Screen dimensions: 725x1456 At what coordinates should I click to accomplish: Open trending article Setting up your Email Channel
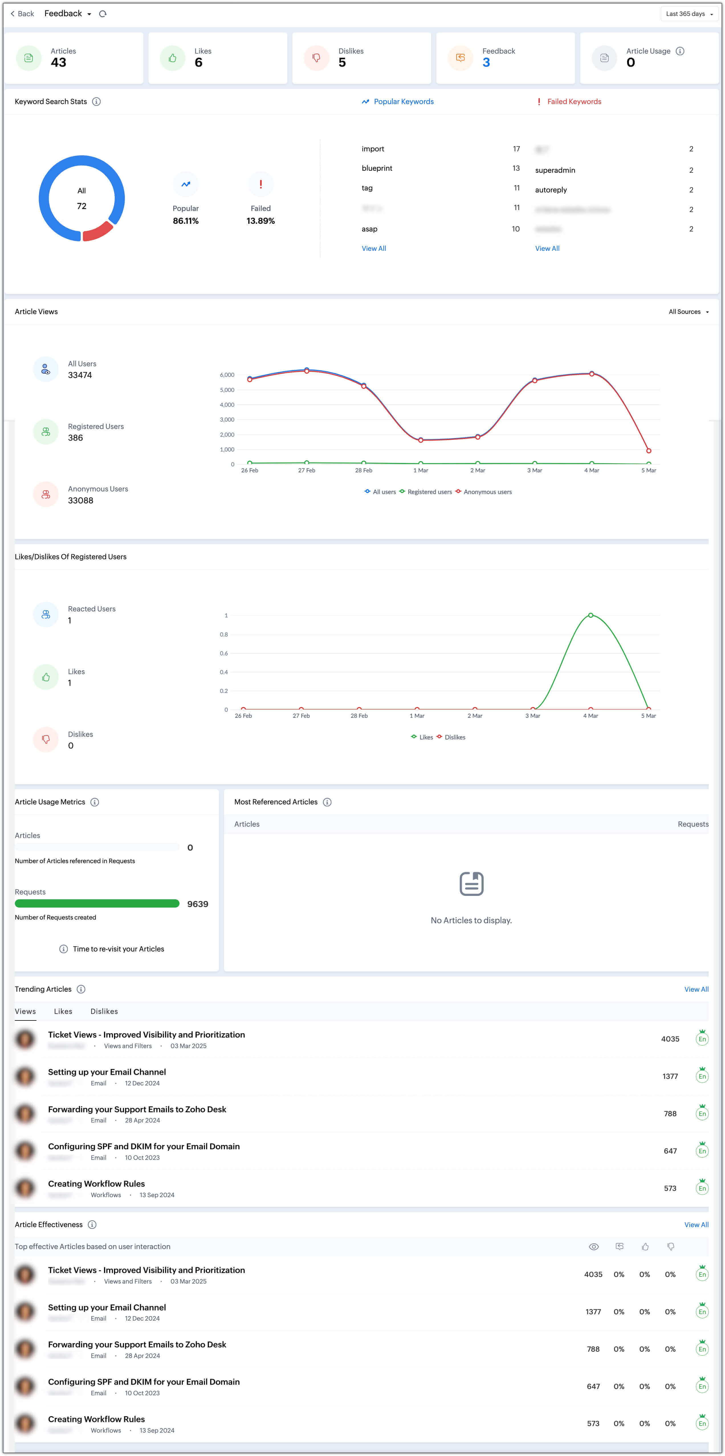point(107,1072)
